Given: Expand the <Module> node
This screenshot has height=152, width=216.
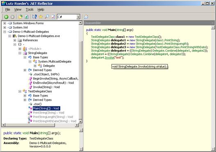Looking at the screenshot, I should click(x=20, y=49).
